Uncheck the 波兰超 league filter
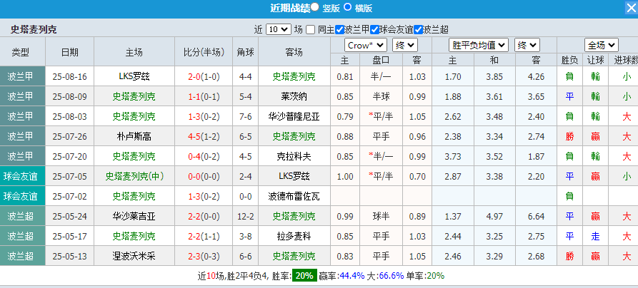 point(419,29)
